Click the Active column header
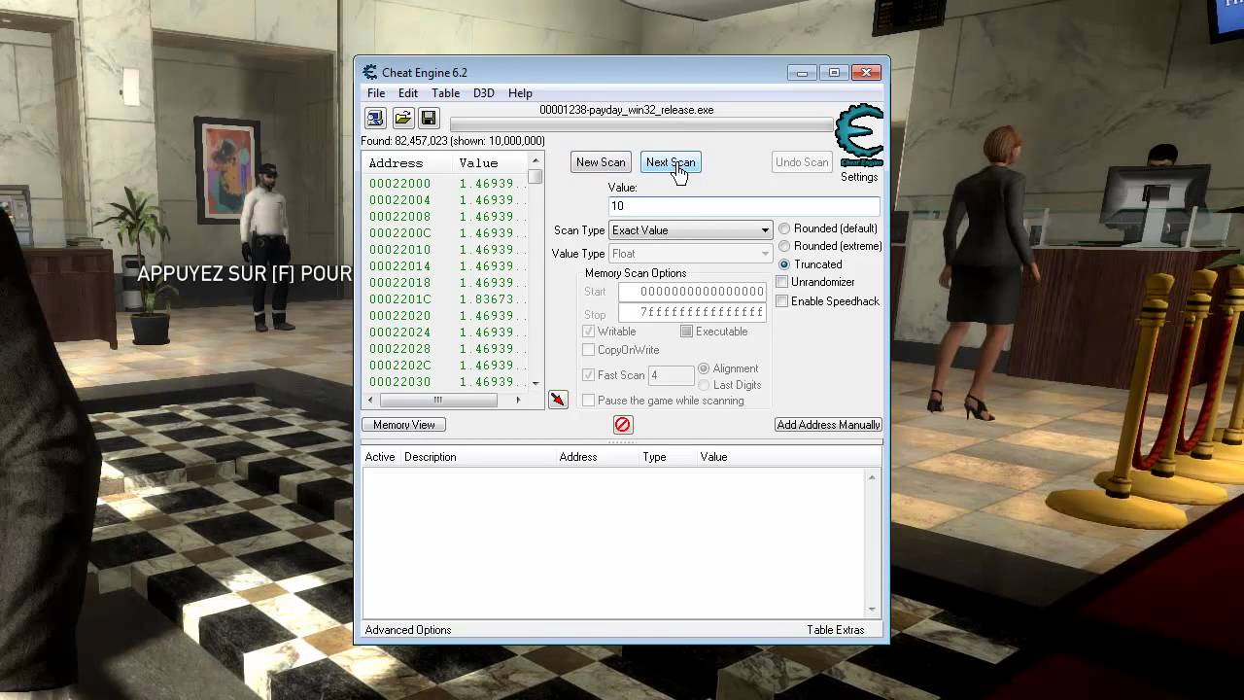1244x700 pixels. click(x=380, y=457)
